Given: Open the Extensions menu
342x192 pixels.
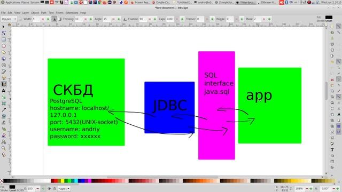Looking at the screenshot, I should click(72, 13).
